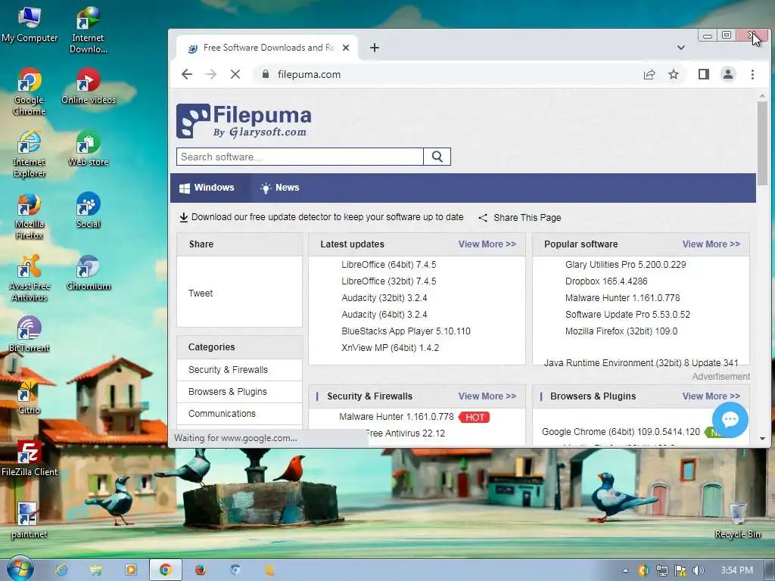The height and width of the screenshot is (581, 775).
Task: Select the Avast Free Antivirus desktop icon
Action: pos(30,278)
